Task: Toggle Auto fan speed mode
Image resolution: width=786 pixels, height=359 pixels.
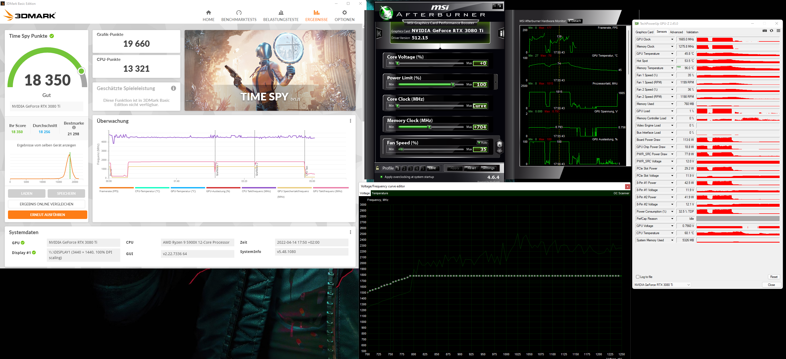Action: coord(483,143)
